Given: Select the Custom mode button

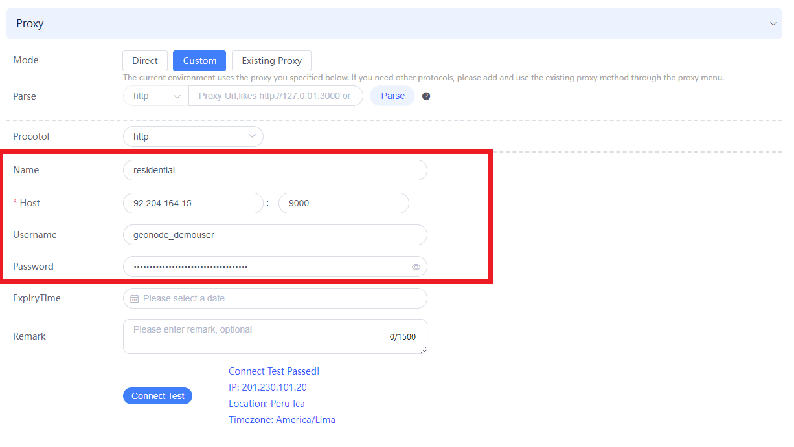Looking at the screenshot, I should pyautogui.click(x=199, y=60).
